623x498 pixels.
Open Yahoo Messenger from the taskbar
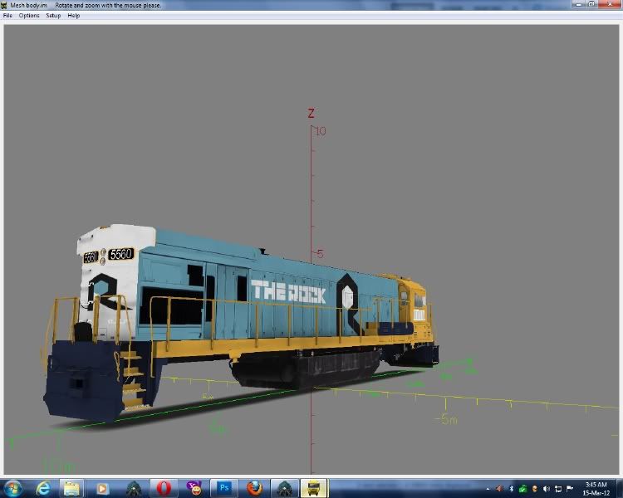[x=194, y=488]
